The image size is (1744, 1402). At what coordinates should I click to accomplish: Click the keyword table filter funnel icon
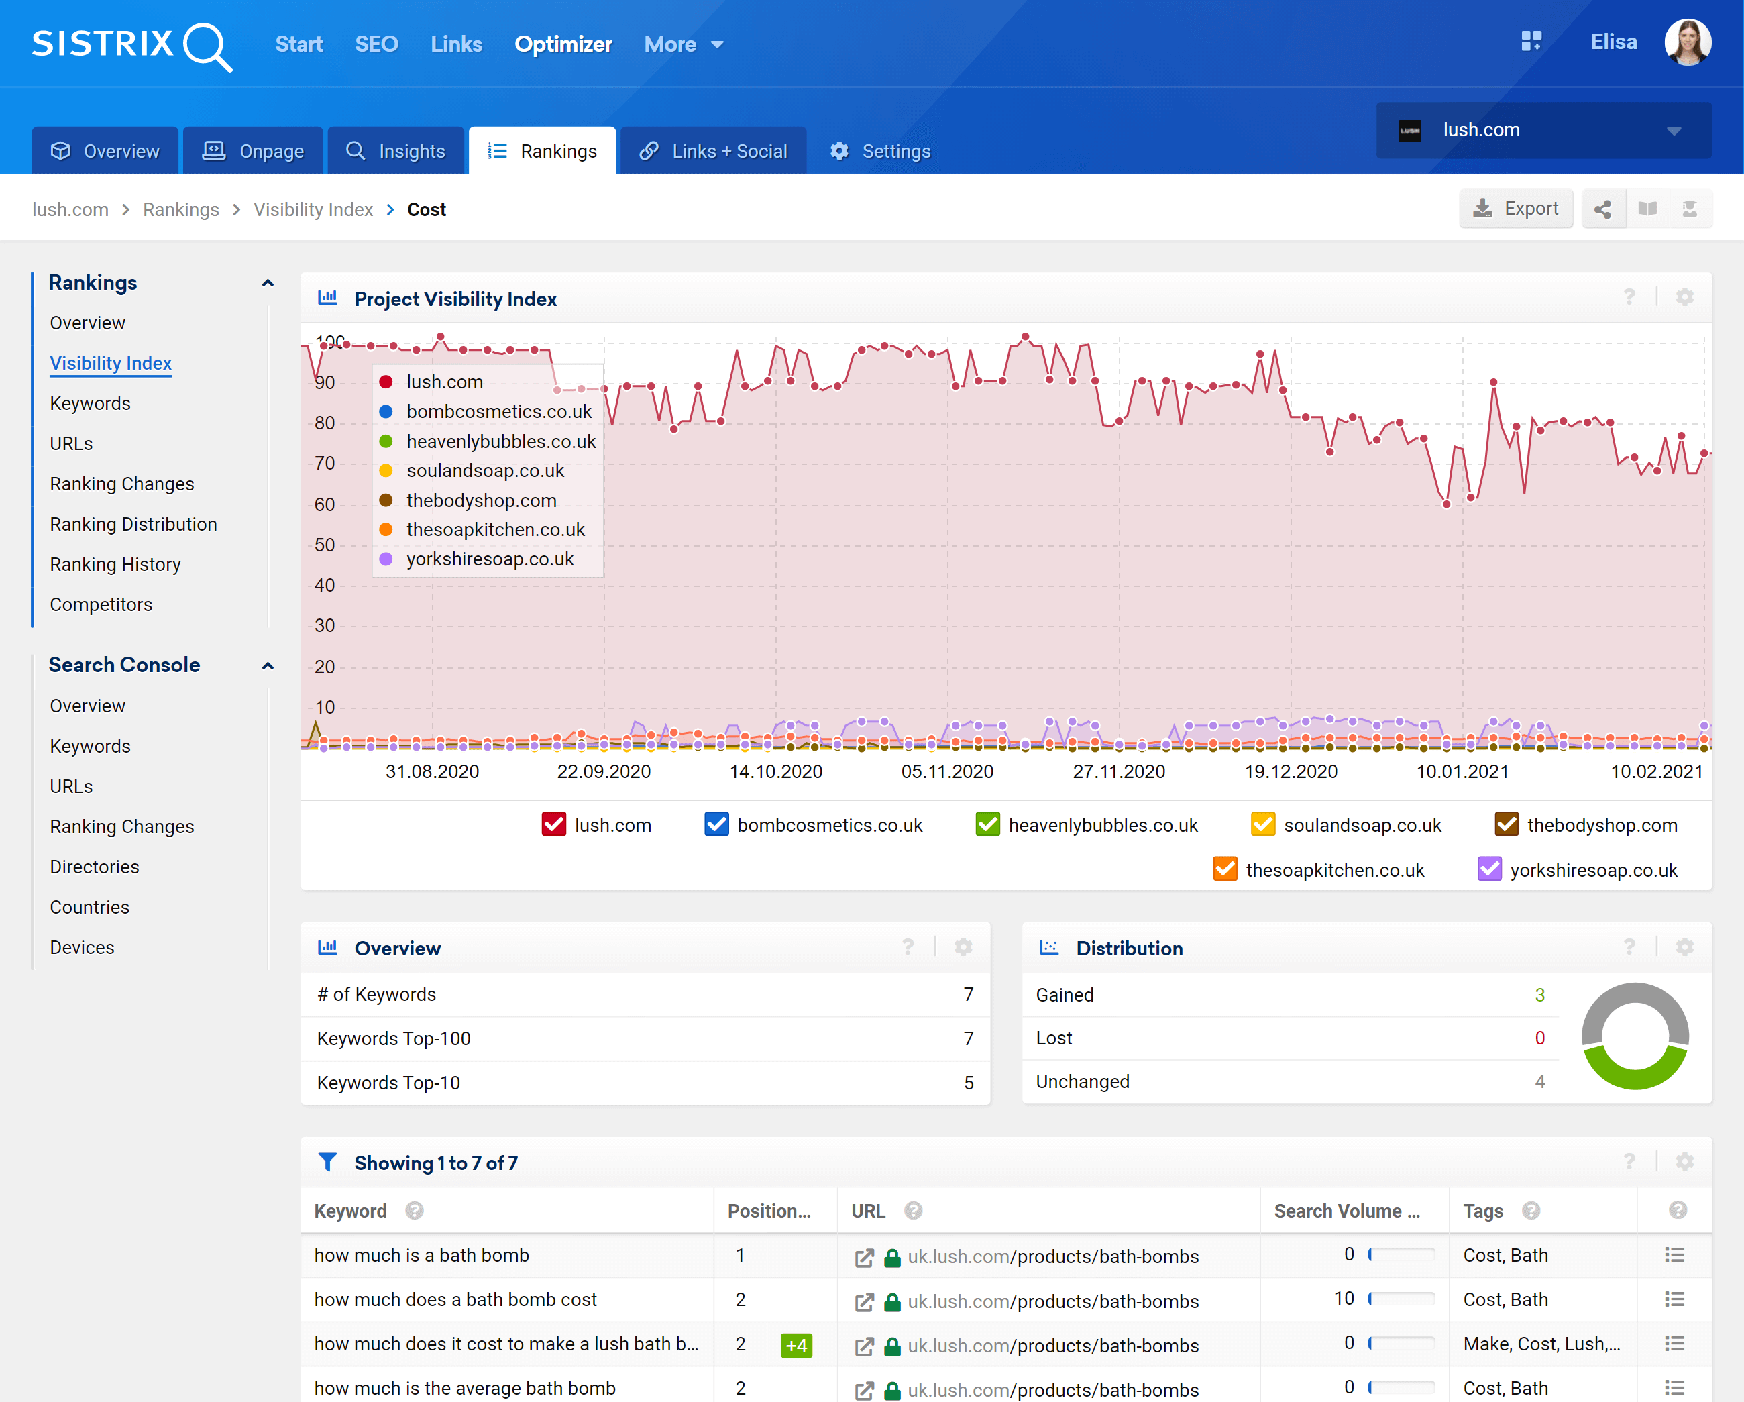click(x=327, y=1163)
